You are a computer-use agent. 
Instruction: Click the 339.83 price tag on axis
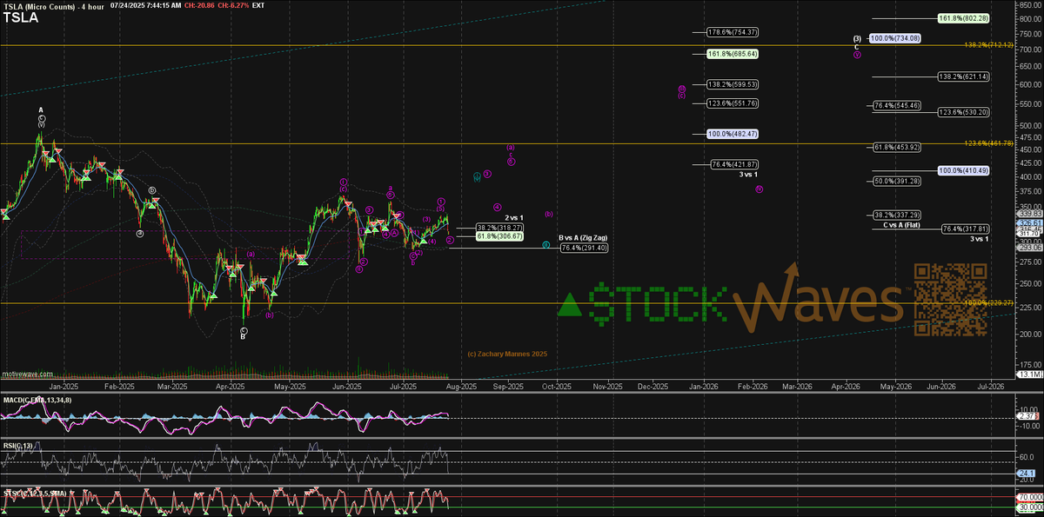click(1028, 214)
